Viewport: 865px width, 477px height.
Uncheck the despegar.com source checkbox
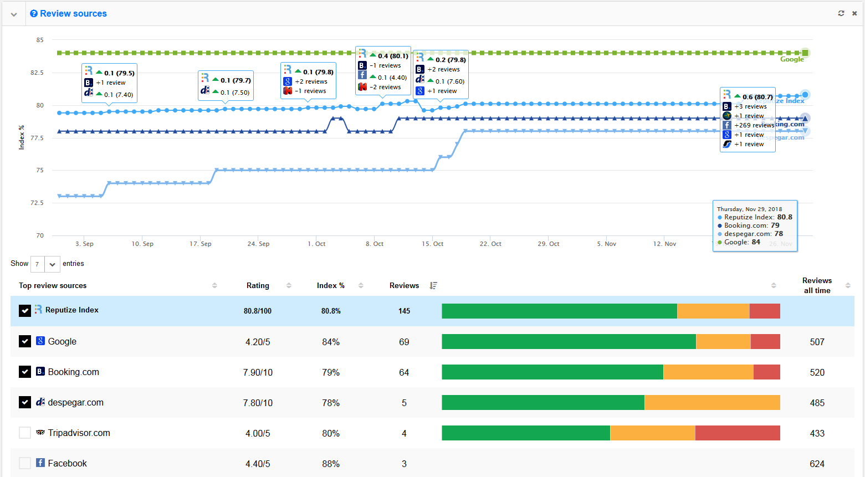[x=25, y=402]
